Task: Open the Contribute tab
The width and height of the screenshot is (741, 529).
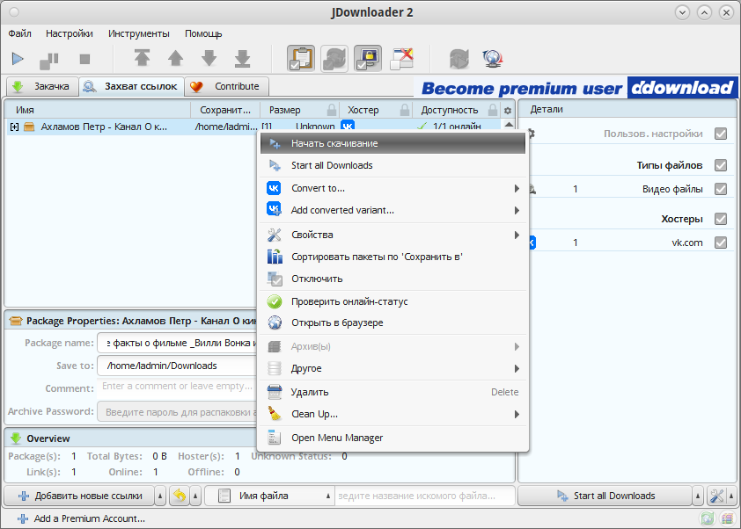Action: click(227, 86)
